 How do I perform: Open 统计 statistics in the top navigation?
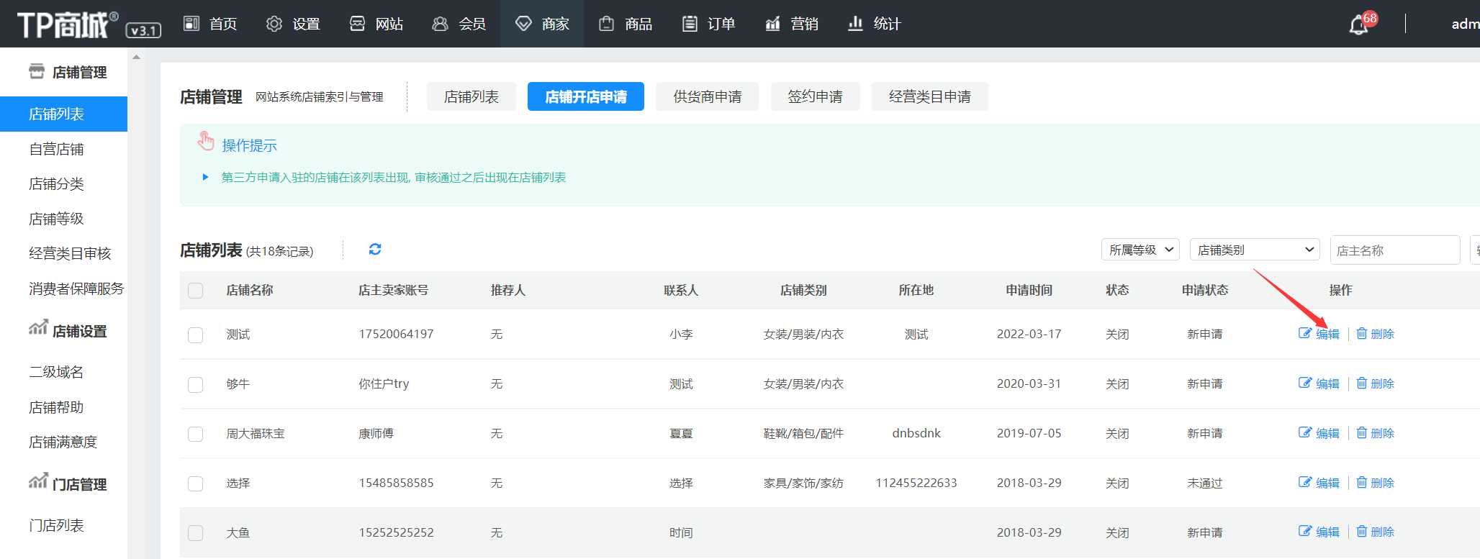click(875, 24)
